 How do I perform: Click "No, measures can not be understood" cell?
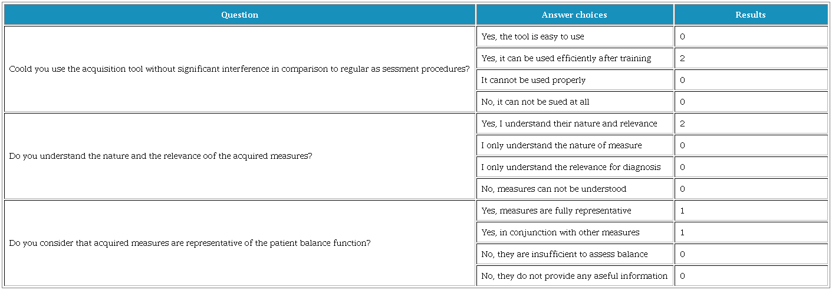pos(554,189)
